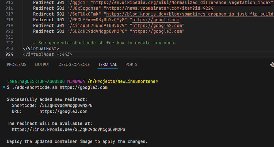Show the PORTS tab

point(131,64)
